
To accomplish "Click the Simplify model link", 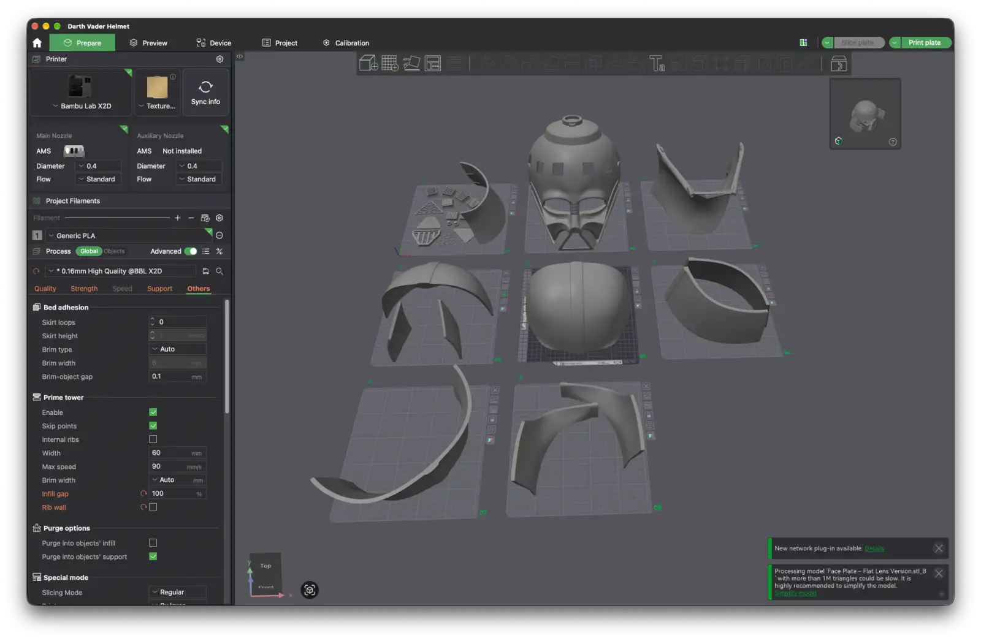I will 795,593.
